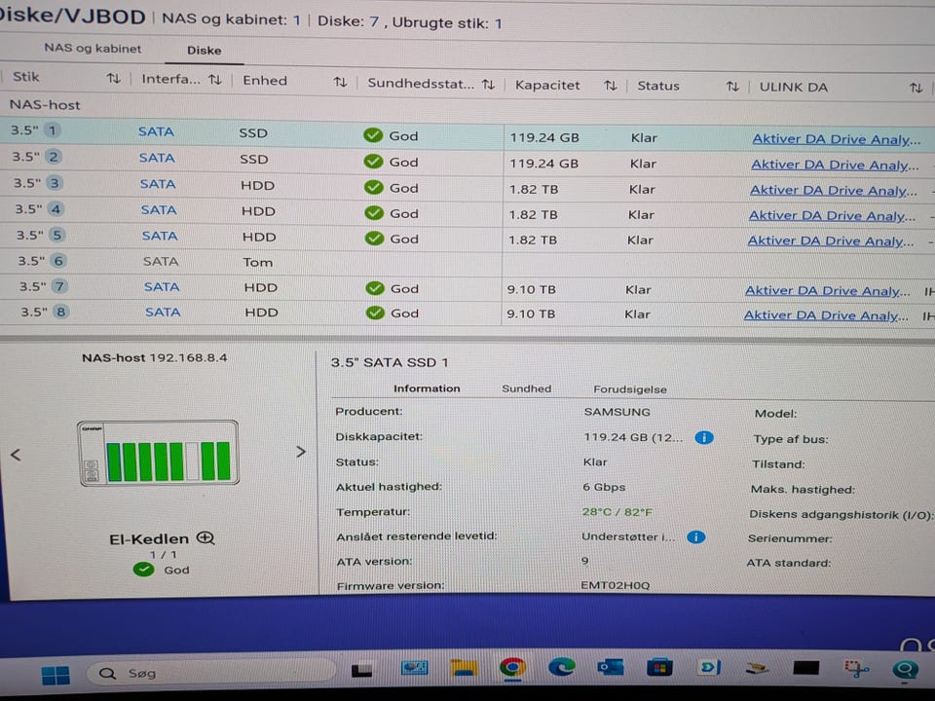Open the Sundhed tab in disk details

(x=526, y=388)
